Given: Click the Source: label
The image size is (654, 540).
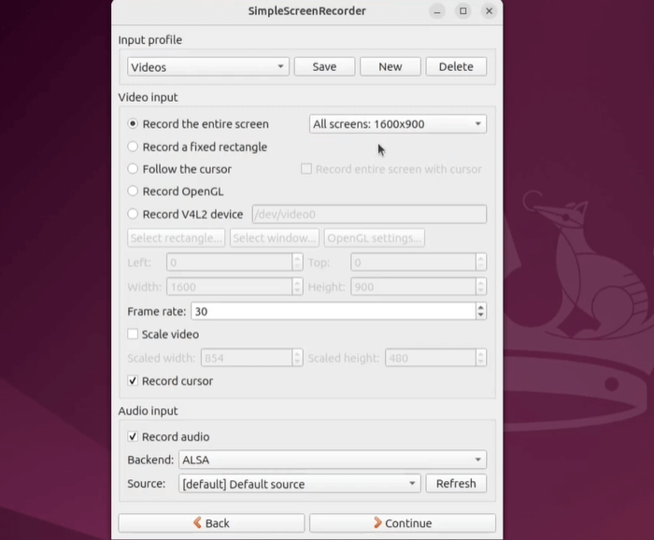Looking at the screenshot, I should [x=147, y=484].
